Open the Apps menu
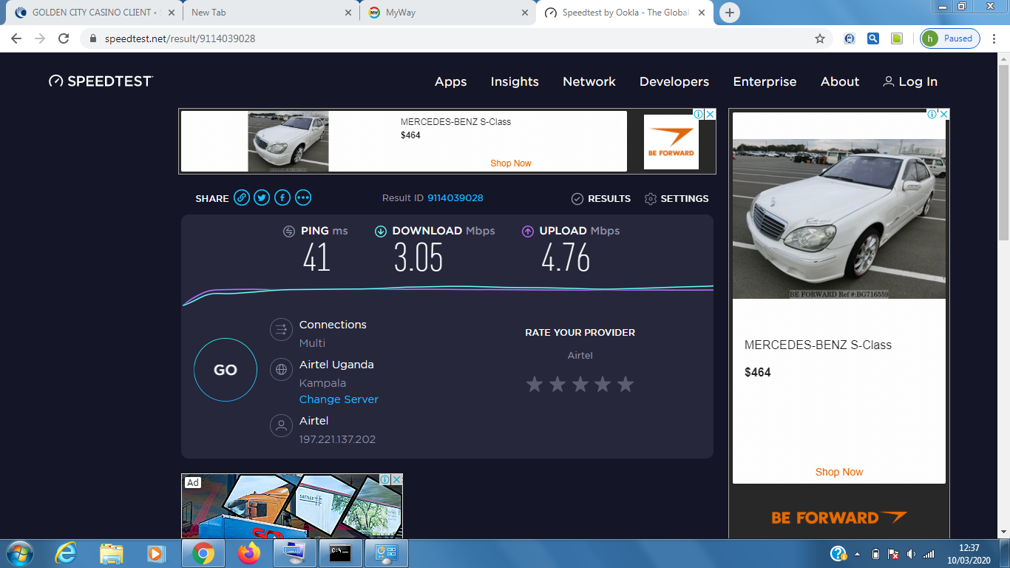 tap(450, 81)
